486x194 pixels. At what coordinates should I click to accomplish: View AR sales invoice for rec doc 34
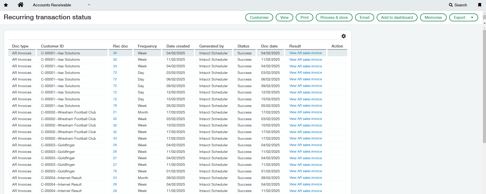click(x=306, y=138)
